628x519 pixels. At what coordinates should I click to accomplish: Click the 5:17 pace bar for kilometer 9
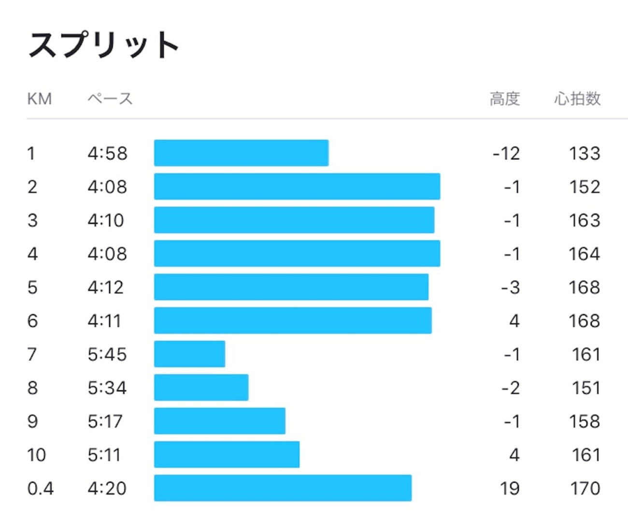(x=219, y=421)
